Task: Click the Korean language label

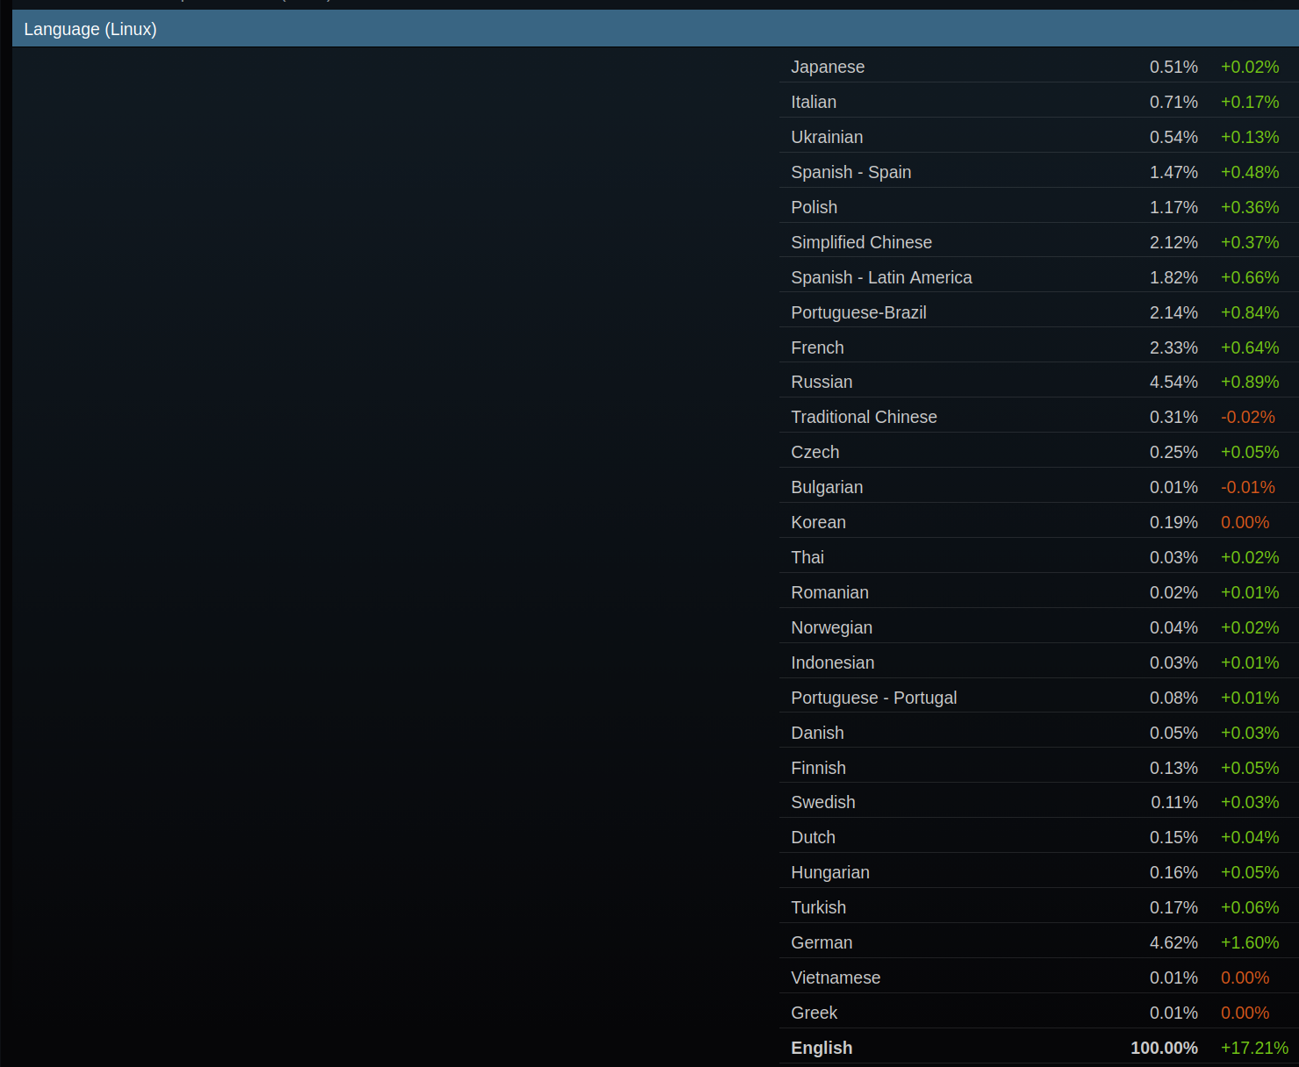Action: point(819,522)
